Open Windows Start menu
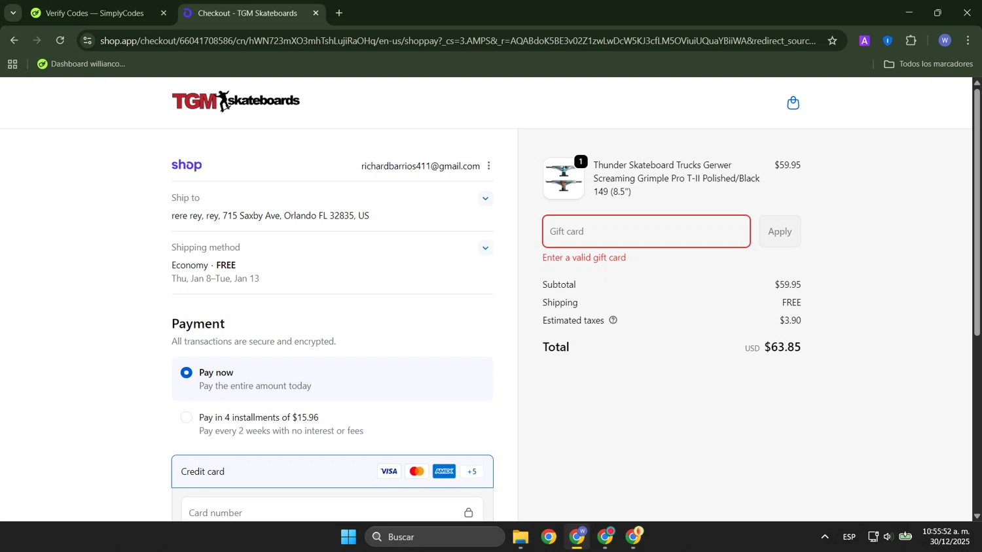Image resolution: width=982 pixels, height=552 pixels. click(x=348, y=537)
